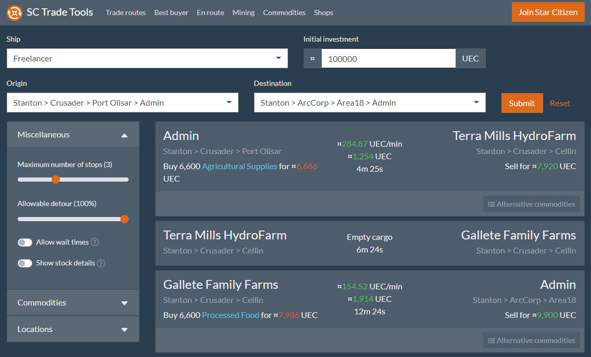Click the 1,914 UEC profit amount

coord(369,299)
